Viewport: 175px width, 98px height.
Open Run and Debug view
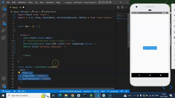4,30
